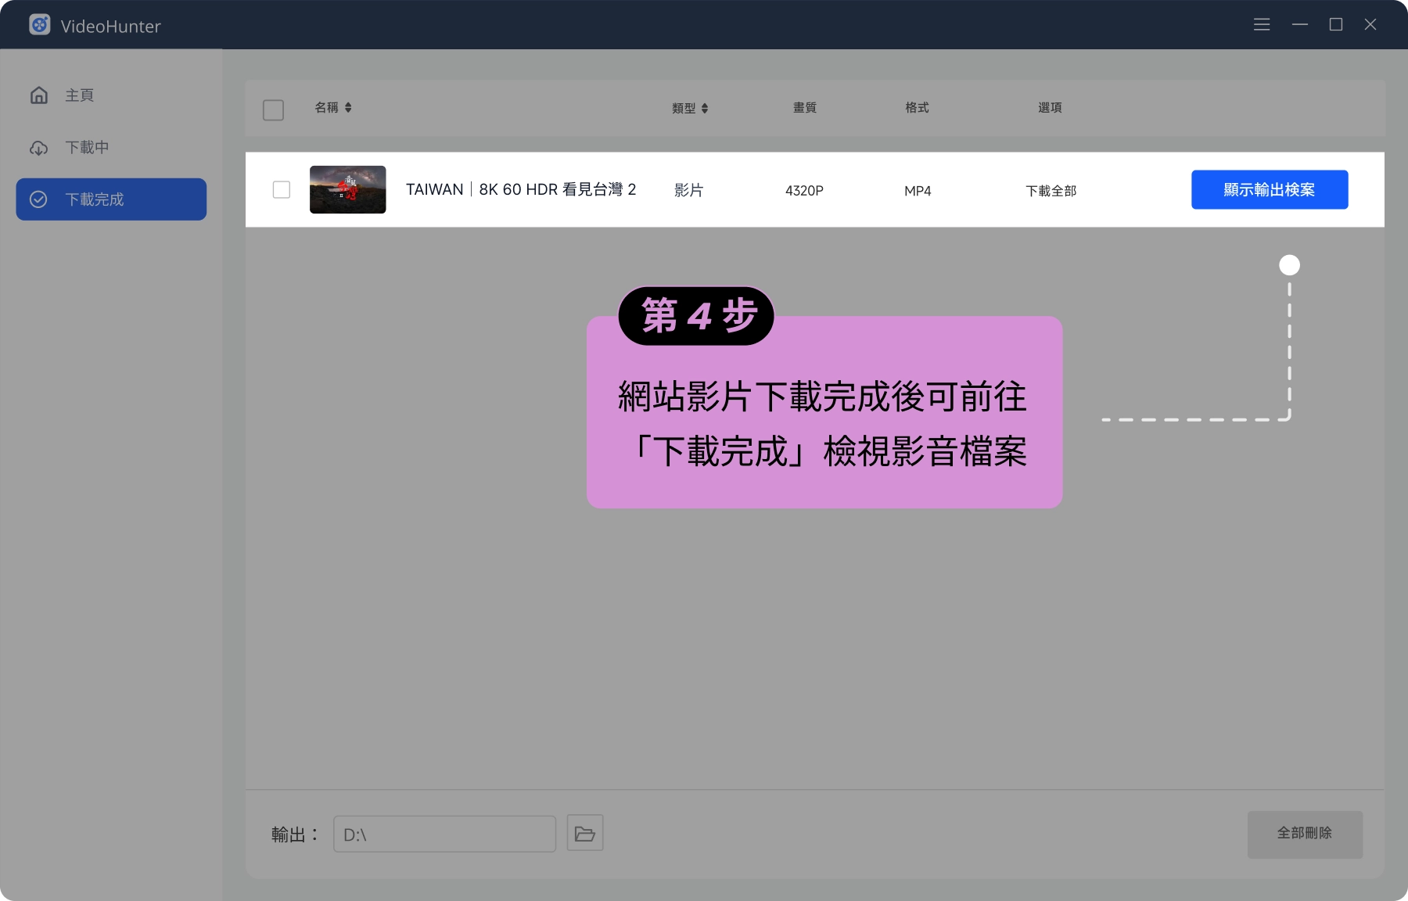Minimize the VideoHunter window
The width and height of the screenshot is (1408, 901).
click(x=1300, y=25)
